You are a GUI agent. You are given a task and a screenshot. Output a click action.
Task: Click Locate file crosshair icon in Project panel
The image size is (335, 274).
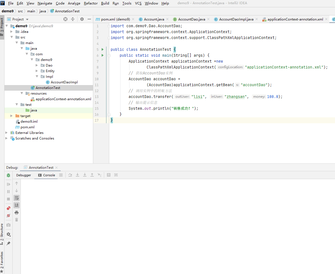pos(65,19)
